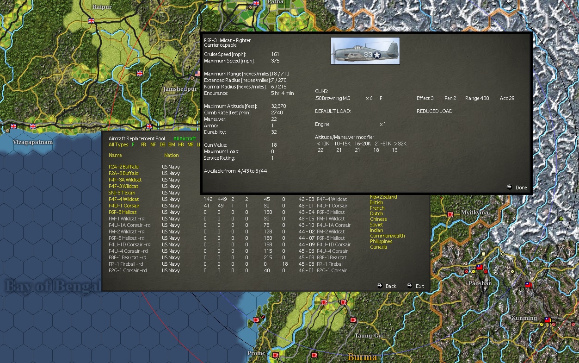Open F4U-1 Corsair in the Name column
The image size is (579, 363).
coord(124,206)
